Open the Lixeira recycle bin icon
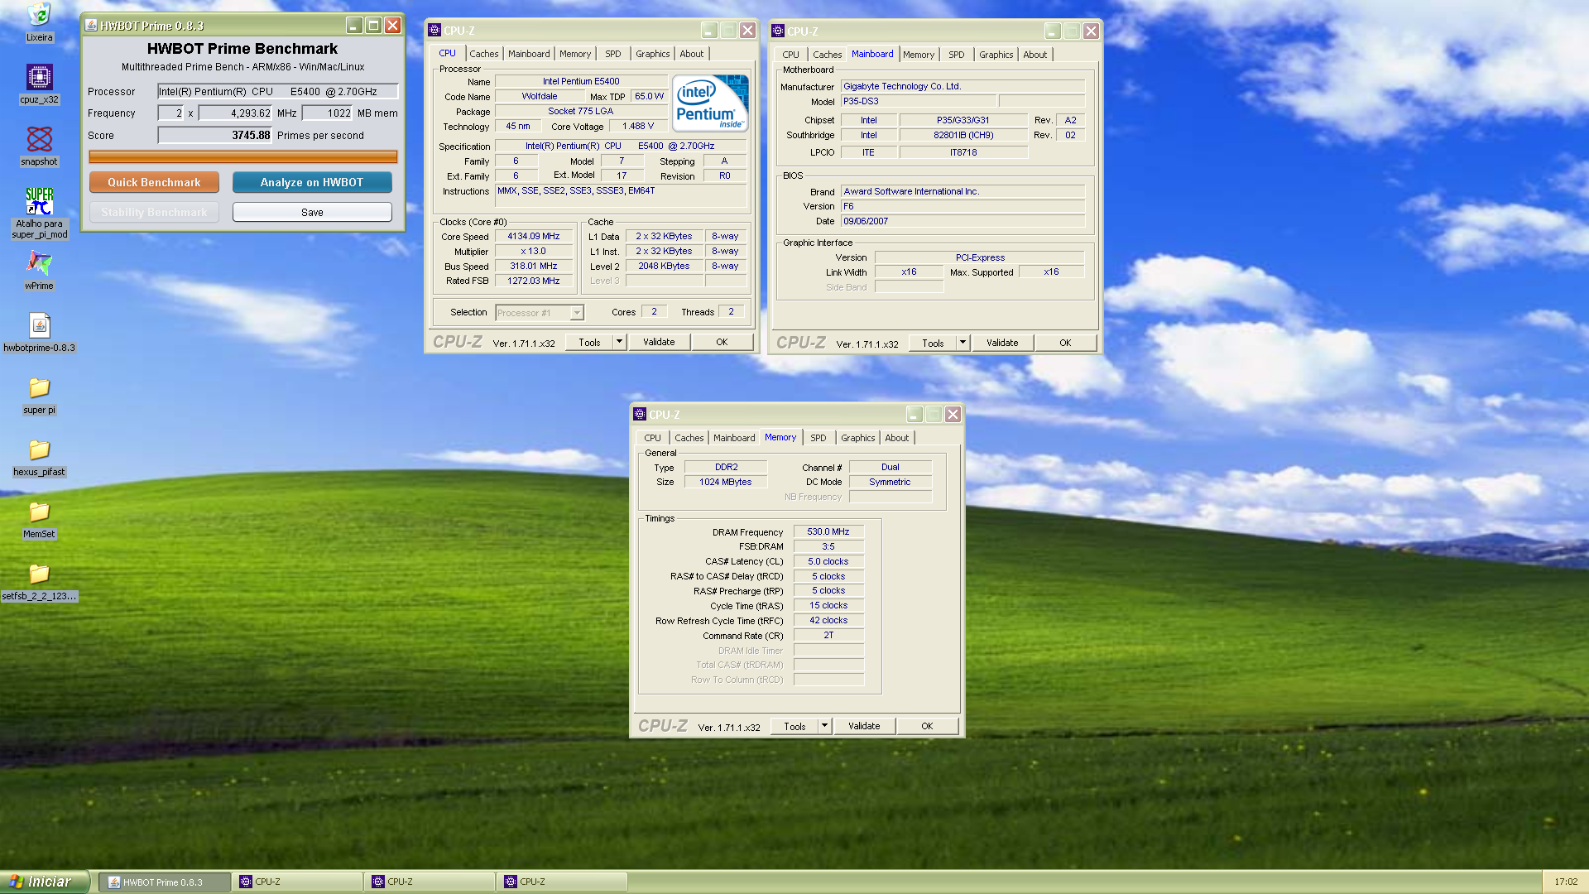This screenshot has width=1589, height=894. click(x=39, y=16)
